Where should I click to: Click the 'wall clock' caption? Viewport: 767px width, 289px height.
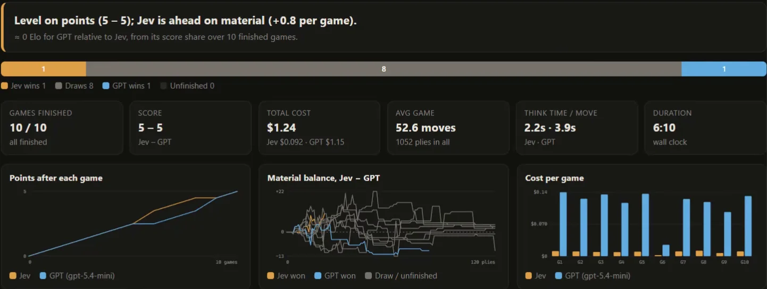click(x=670, y=142)
